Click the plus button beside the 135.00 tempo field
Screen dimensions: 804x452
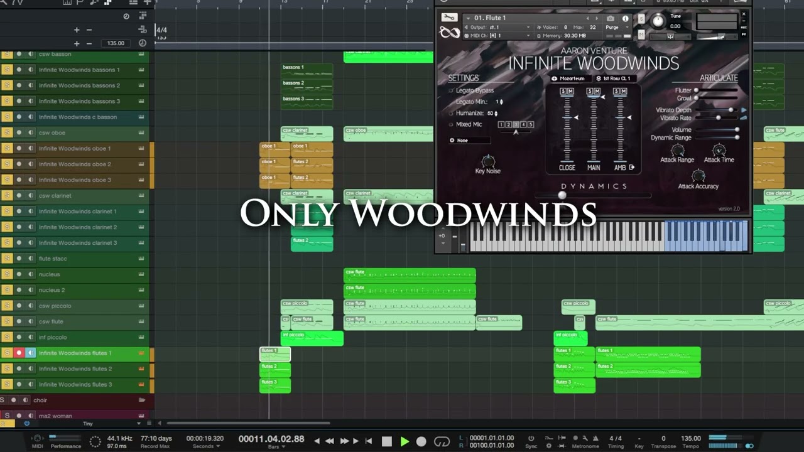[x=77, y=43]
